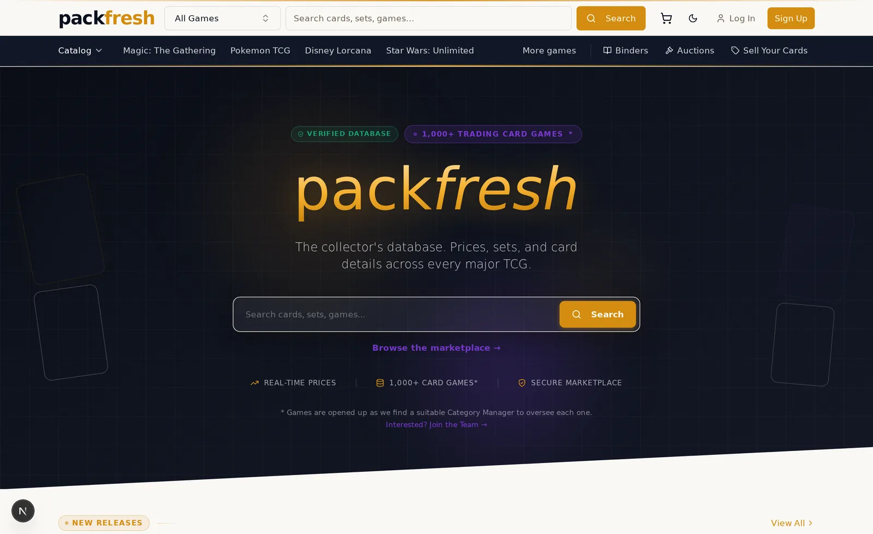Viewport: 873px width, 534px height.
Task: Click Log In link
Action: point(736,19)
